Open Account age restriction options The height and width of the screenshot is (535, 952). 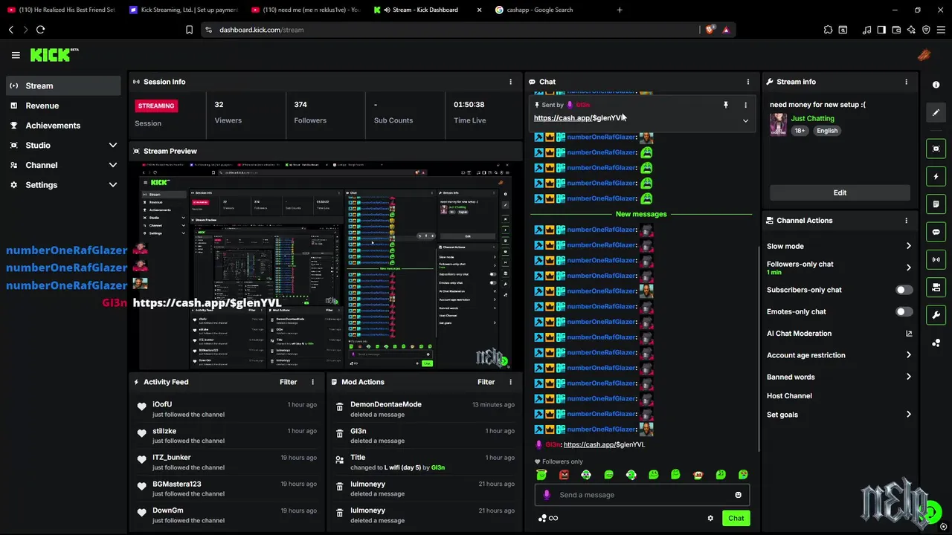(839, 355)
